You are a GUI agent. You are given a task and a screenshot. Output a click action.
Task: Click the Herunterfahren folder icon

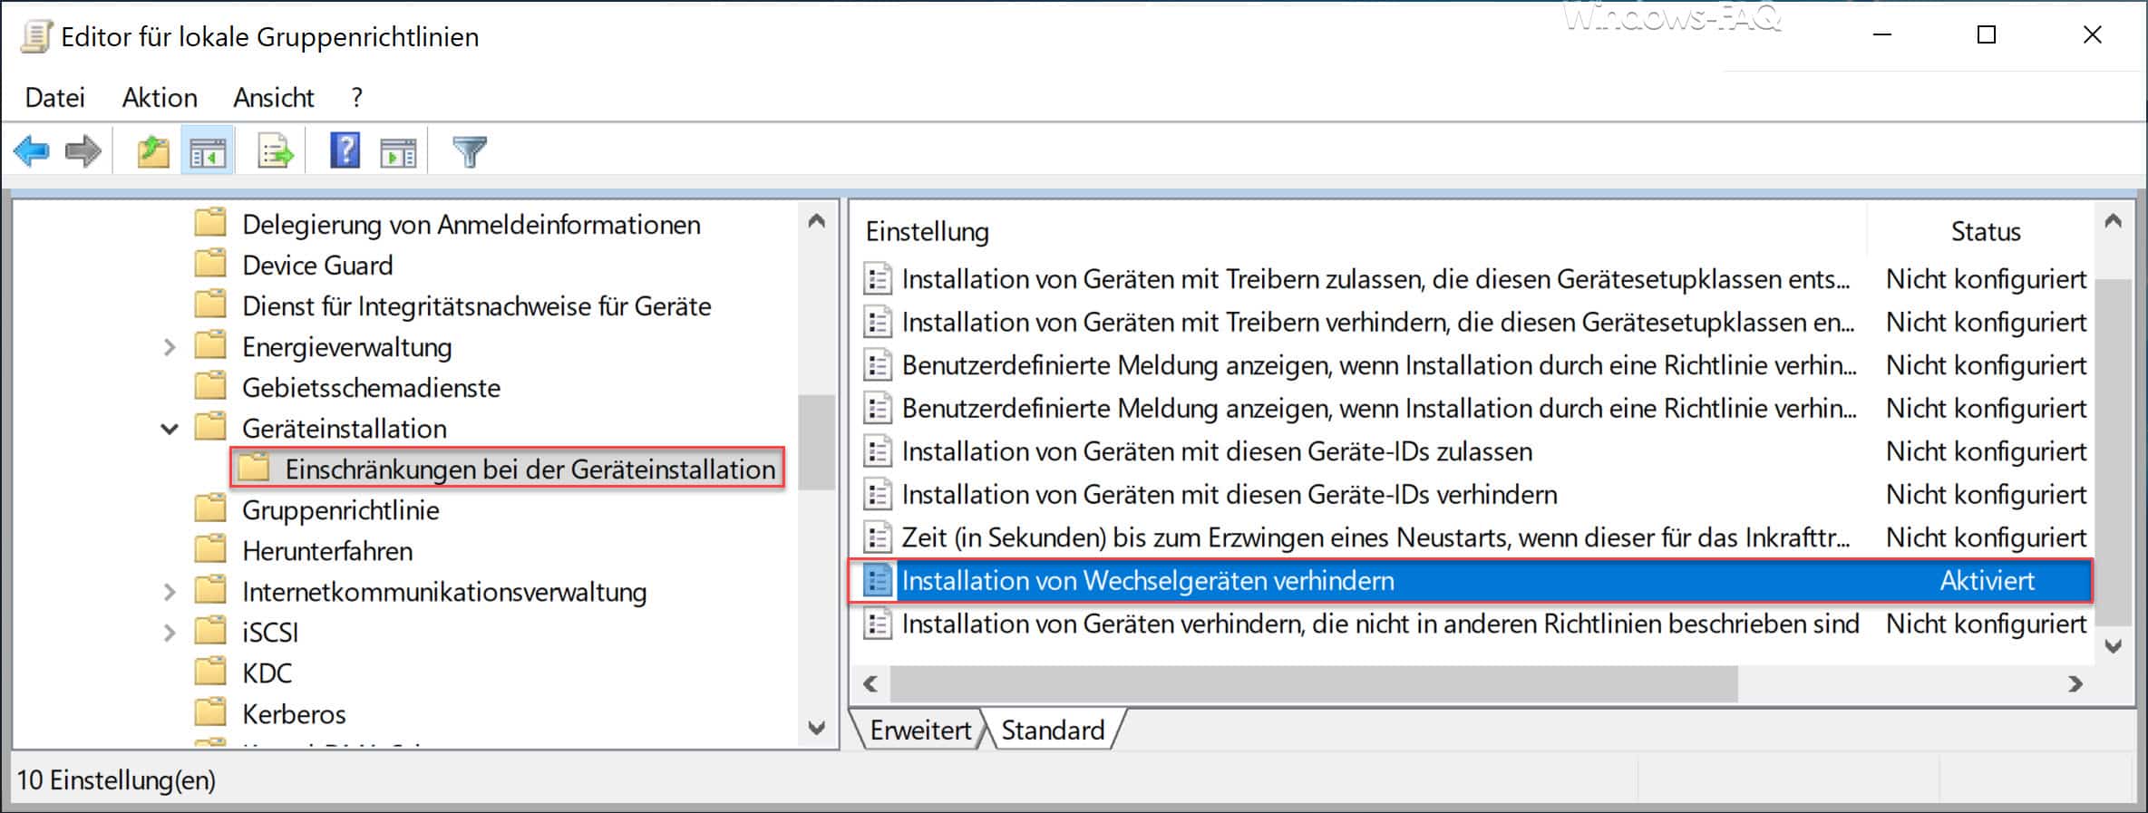pyautogui.click(x=211, y=550)
